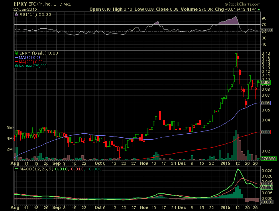Image resolution: width=279 pixels, height=211 pixels.
Task: Click the Nov label on the price time axis
Action: [x=144, y=163]
